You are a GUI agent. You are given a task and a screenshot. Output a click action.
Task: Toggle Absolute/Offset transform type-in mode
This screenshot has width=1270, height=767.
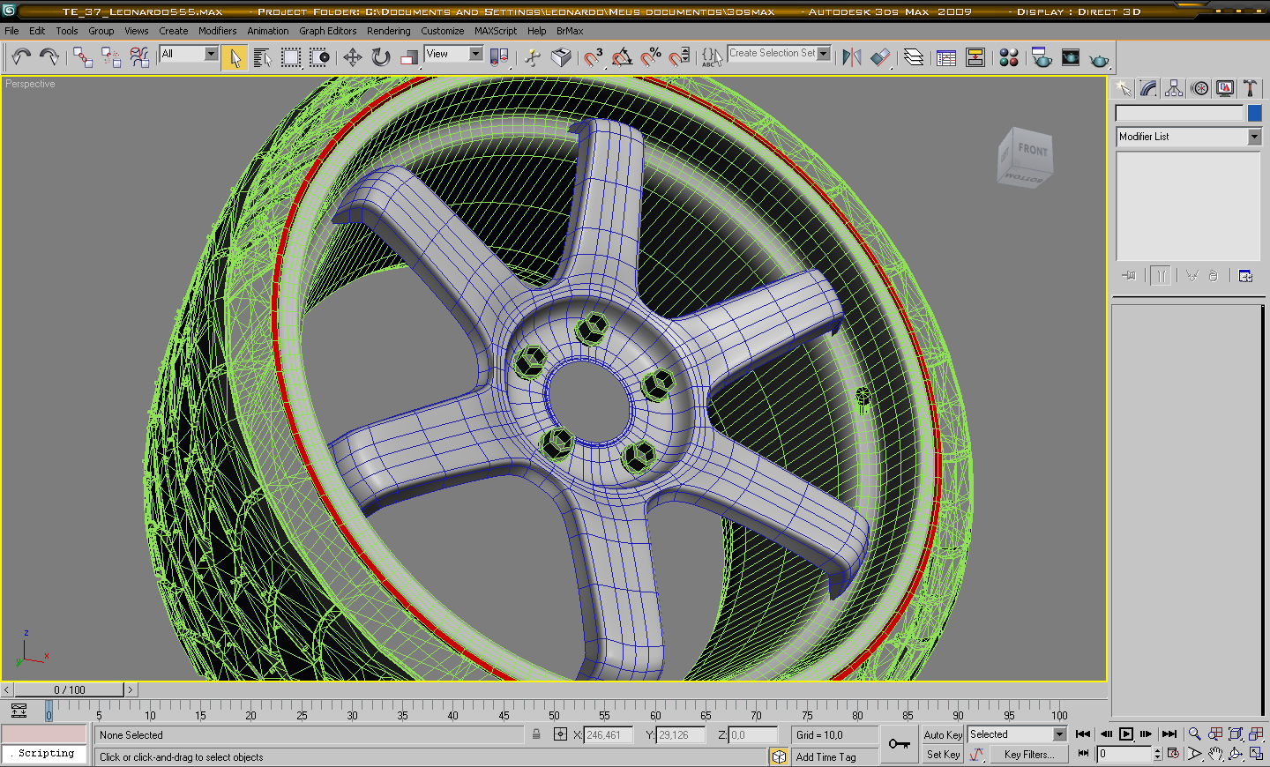tap(560, 734)
